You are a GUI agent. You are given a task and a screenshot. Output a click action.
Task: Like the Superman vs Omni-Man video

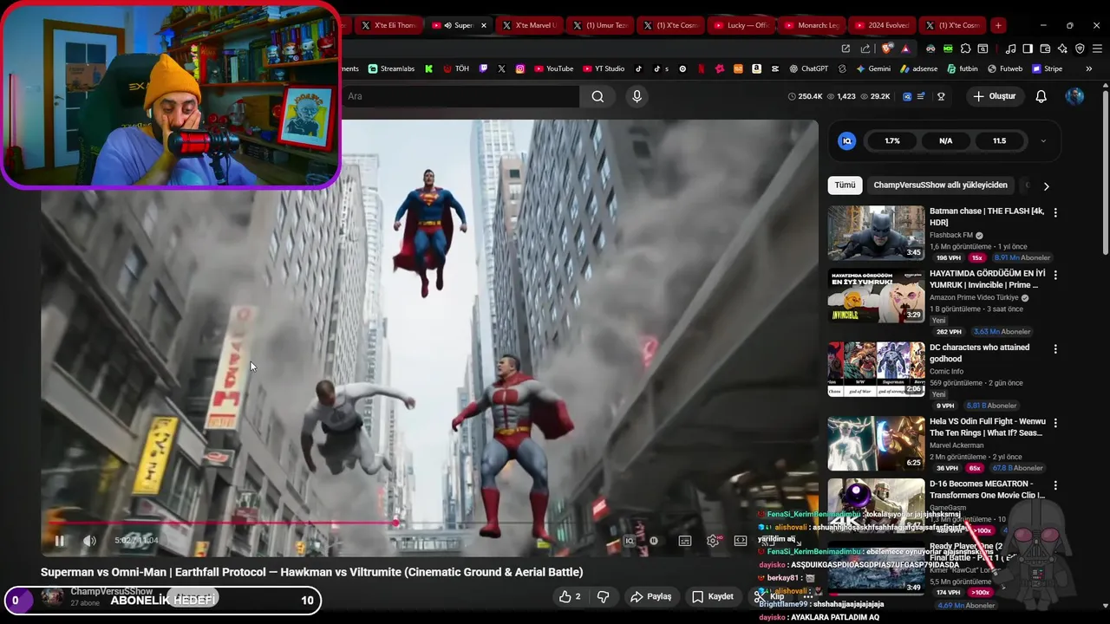(570, 596)
